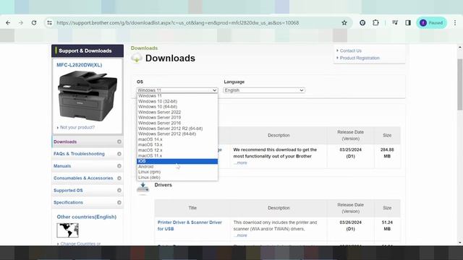Open the media control icon in the toolbar
This screenshot has height=260, width=463.
point(394,22)
